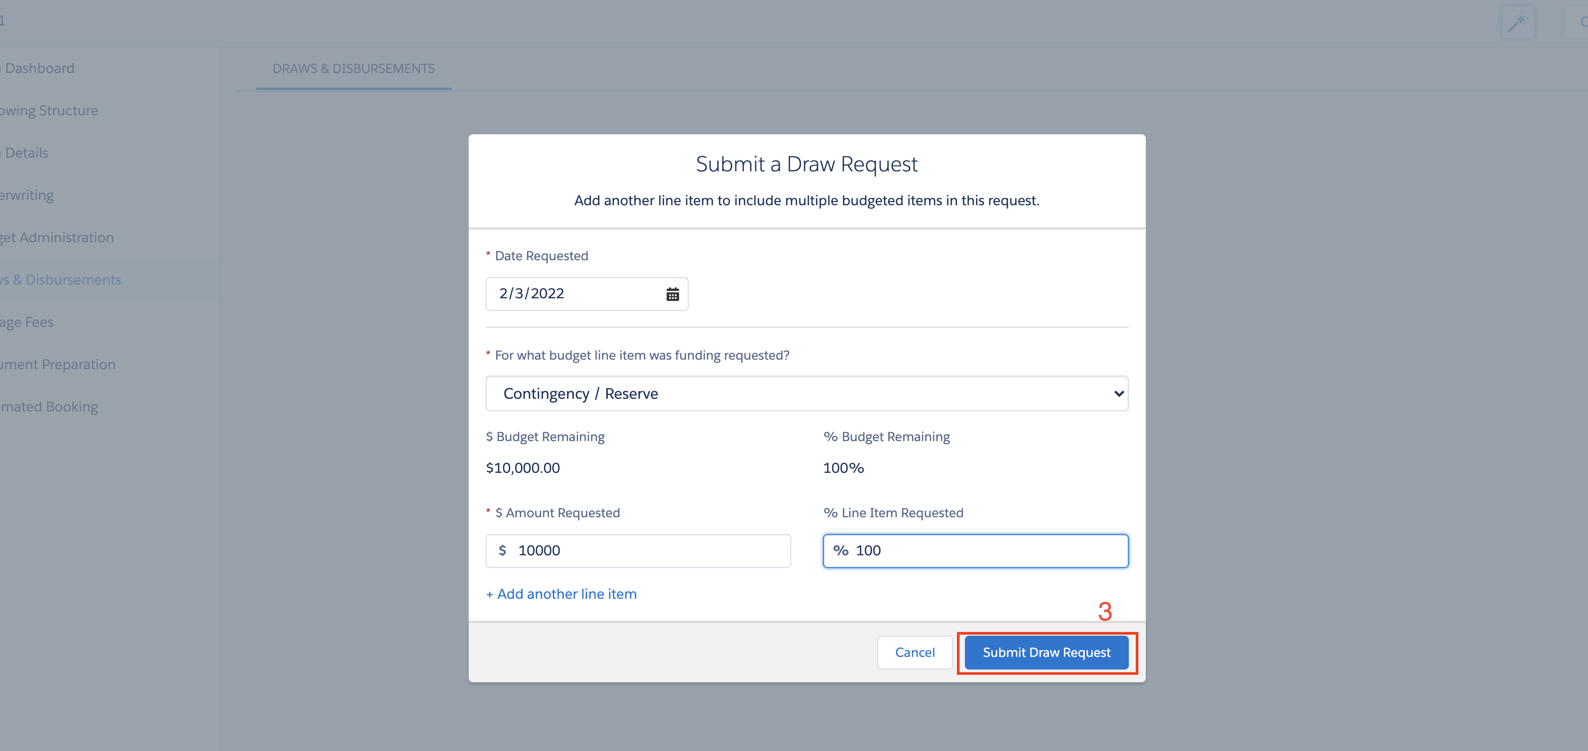Open Borrowing Structure from the sidebar

pyautogui.click(x=49, y=111)
